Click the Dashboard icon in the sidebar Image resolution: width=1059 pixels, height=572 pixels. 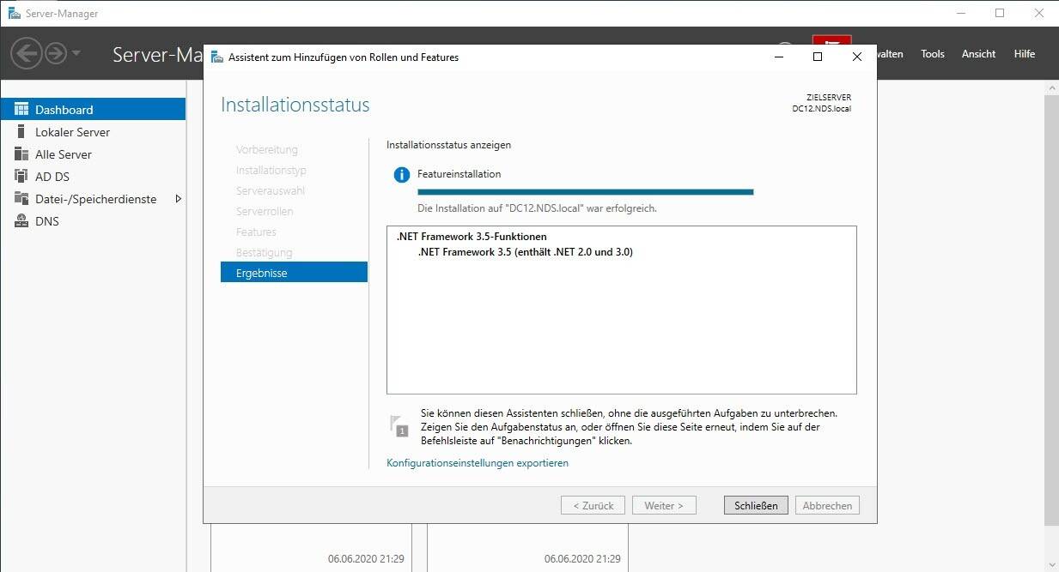pyautogui.click(x=21, y=110)
